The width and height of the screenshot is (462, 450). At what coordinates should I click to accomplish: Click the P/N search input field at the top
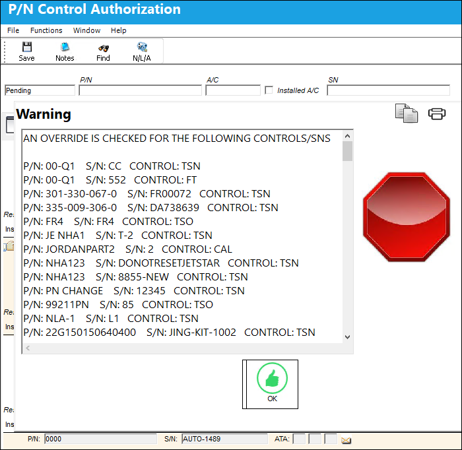(x=140, y=90)
